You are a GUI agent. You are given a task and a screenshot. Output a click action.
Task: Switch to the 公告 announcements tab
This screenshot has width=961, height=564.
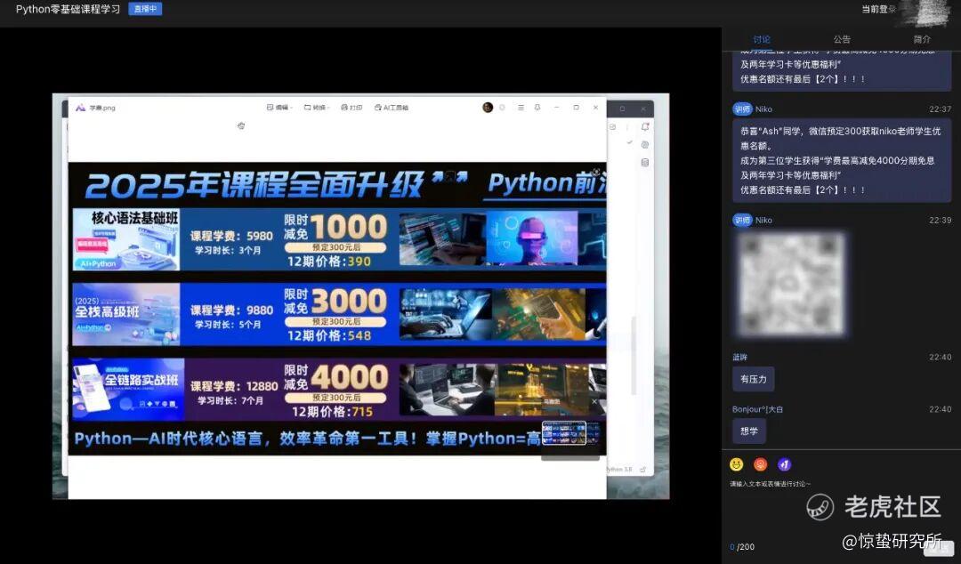842,39
